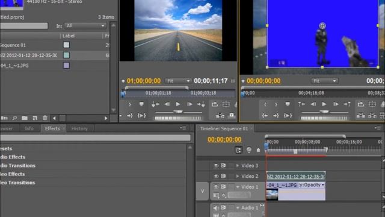The height and width of the screenshot is (217, 385).
Task: Hide the Video 1 track output
Action: (x=216, y=187)
